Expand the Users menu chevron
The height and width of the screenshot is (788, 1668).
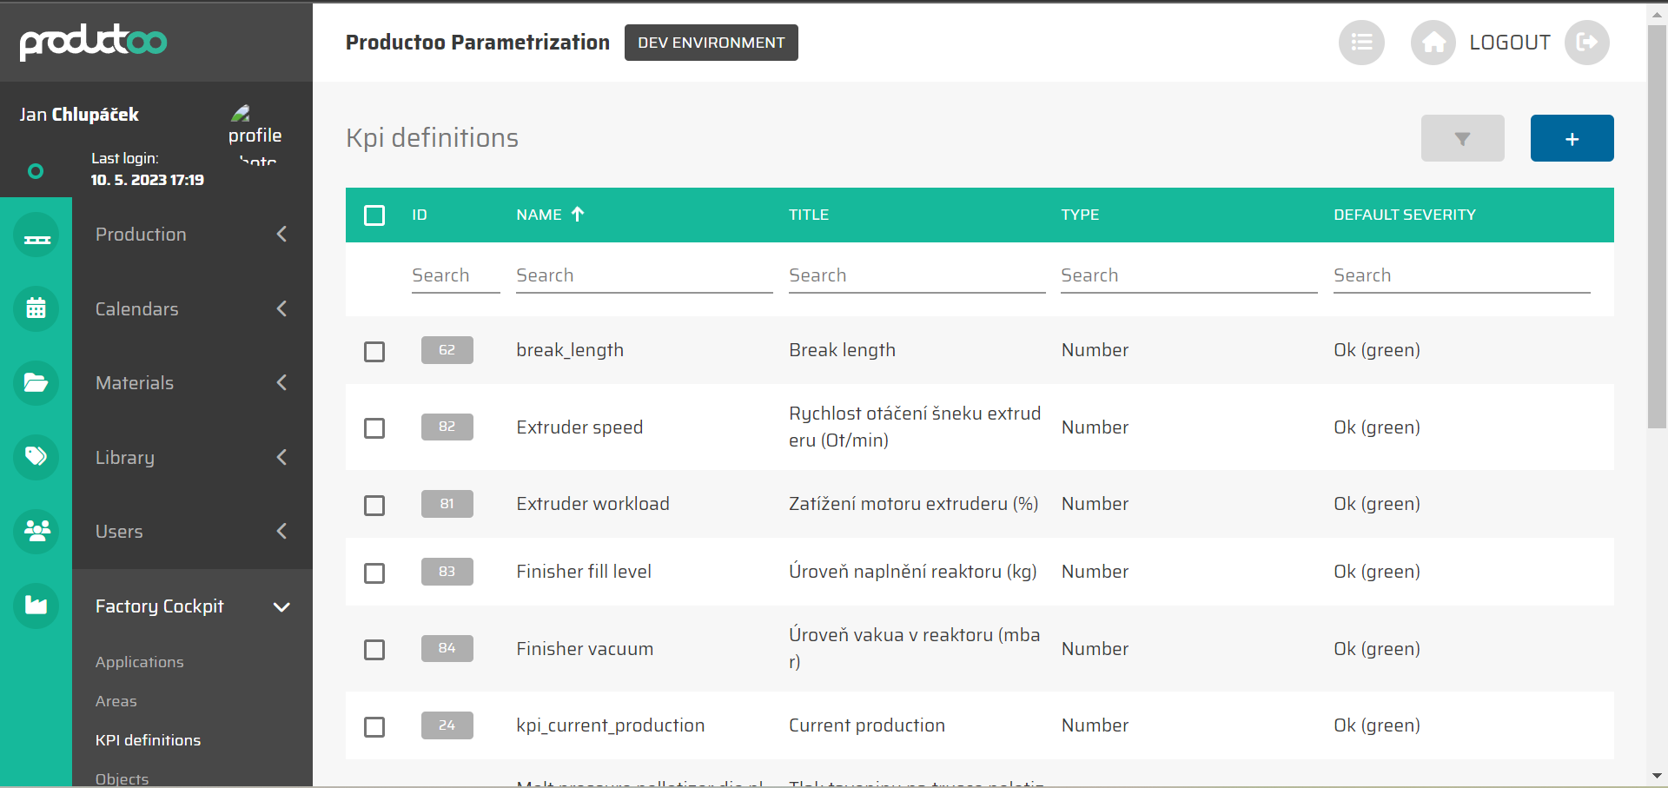click(281, 532)
